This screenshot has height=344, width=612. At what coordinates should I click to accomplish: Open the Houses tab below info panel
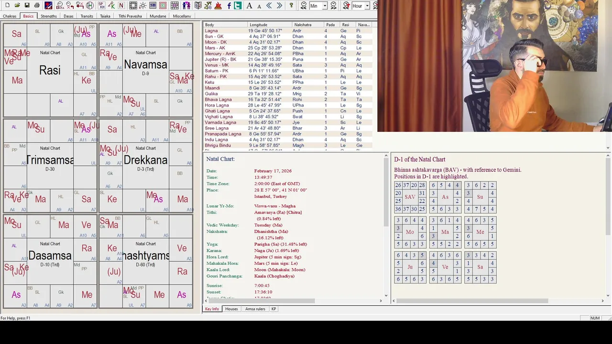coord(231,309)
